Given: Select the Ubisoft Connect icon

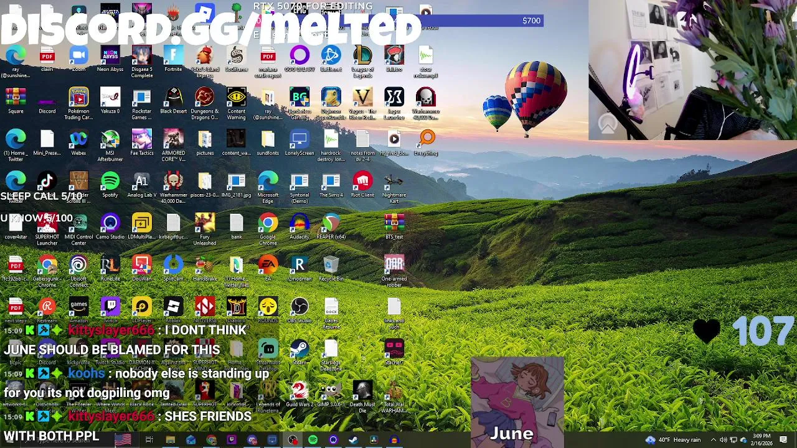Looking at the screenshot, I should 78,271.
